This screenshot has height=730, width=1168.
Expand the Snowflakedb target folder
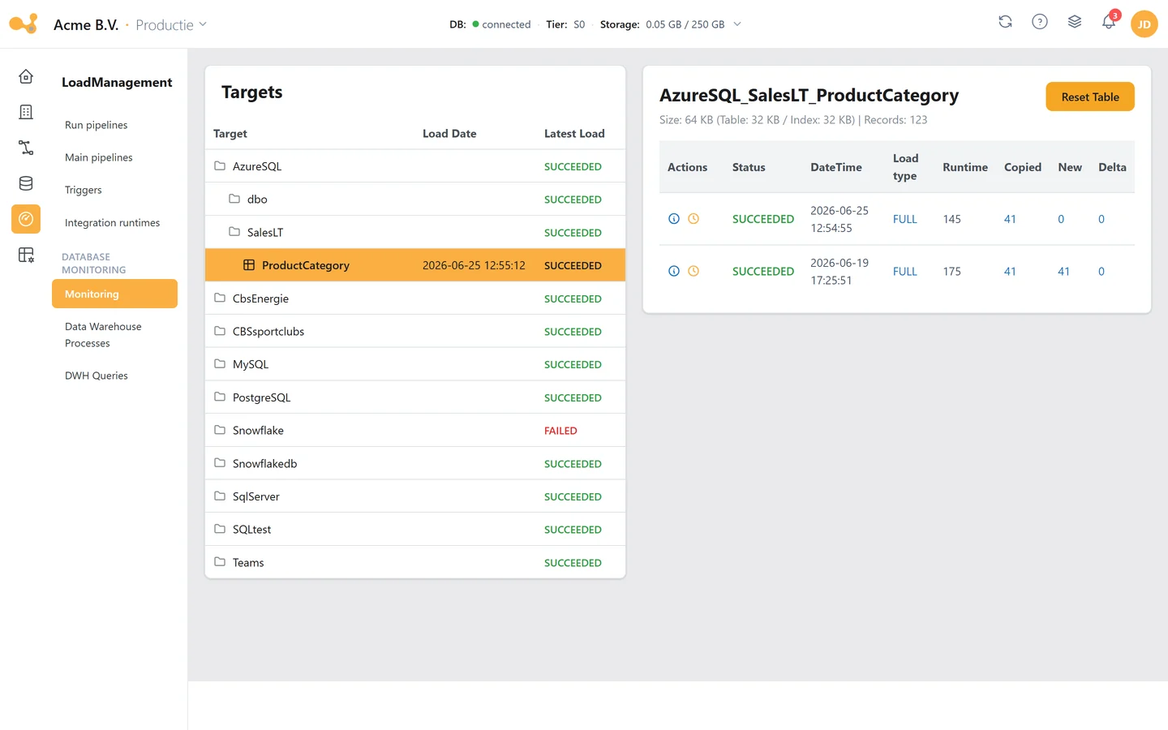[x=415, y=464]
